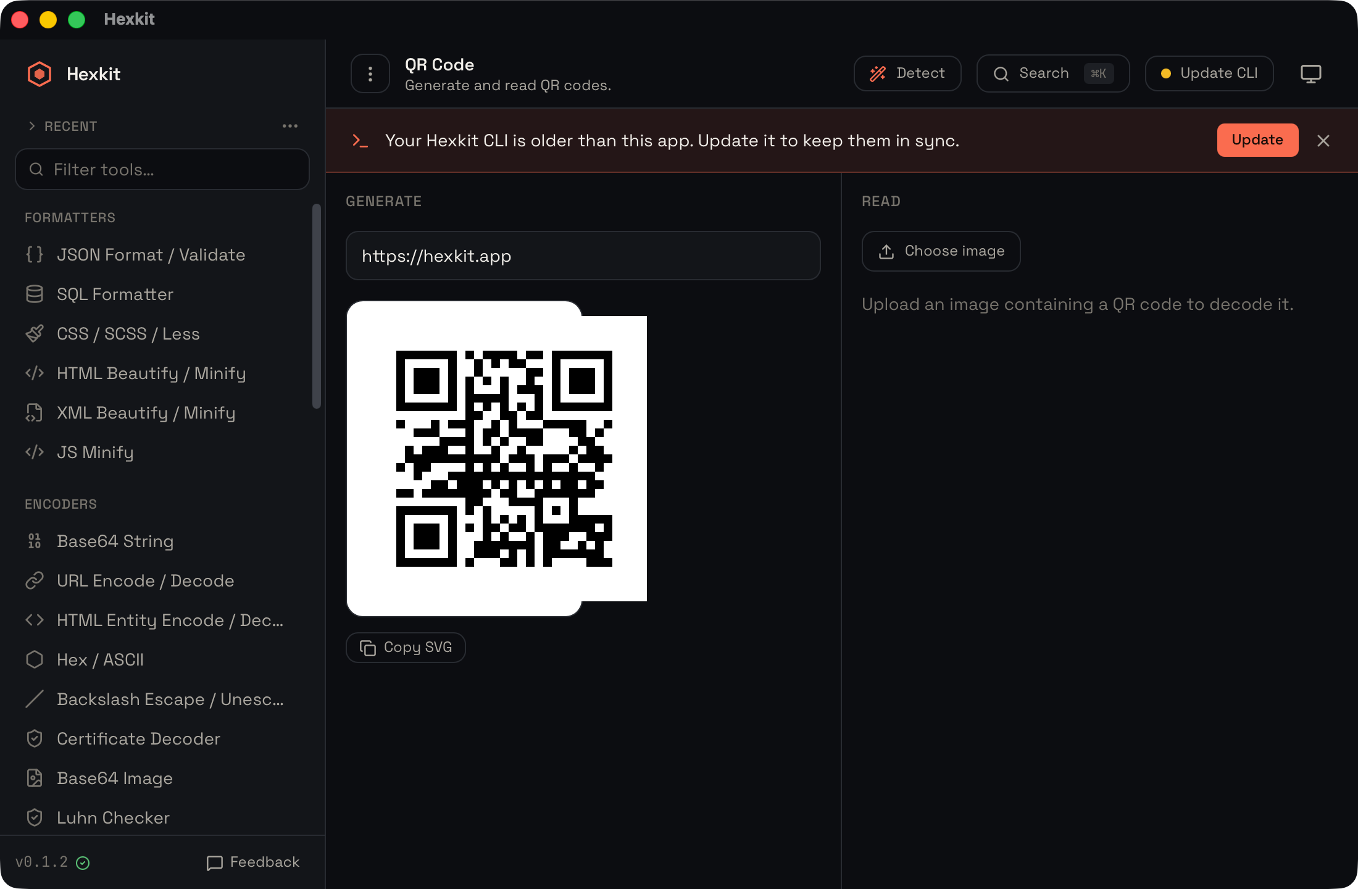The image size is (1358, 889).
Task: Click the Luhn Checker shield icon
Action: click(35, 817)
